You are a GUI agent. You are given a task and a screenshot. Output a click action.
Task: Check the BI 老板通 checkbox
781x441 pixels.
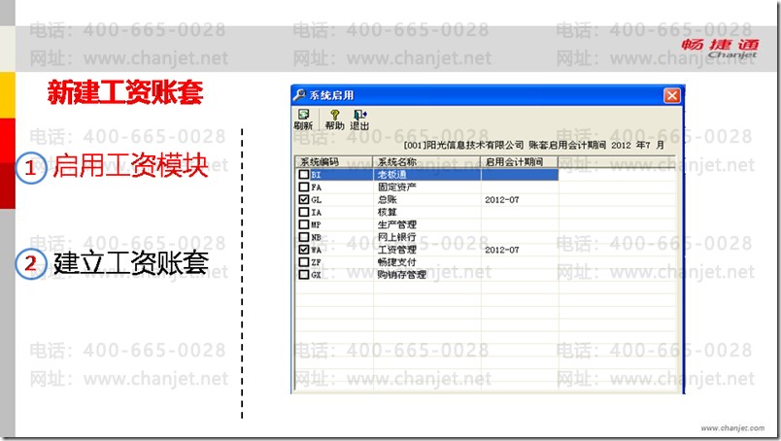pyautogui.click(x=304, y=175)
